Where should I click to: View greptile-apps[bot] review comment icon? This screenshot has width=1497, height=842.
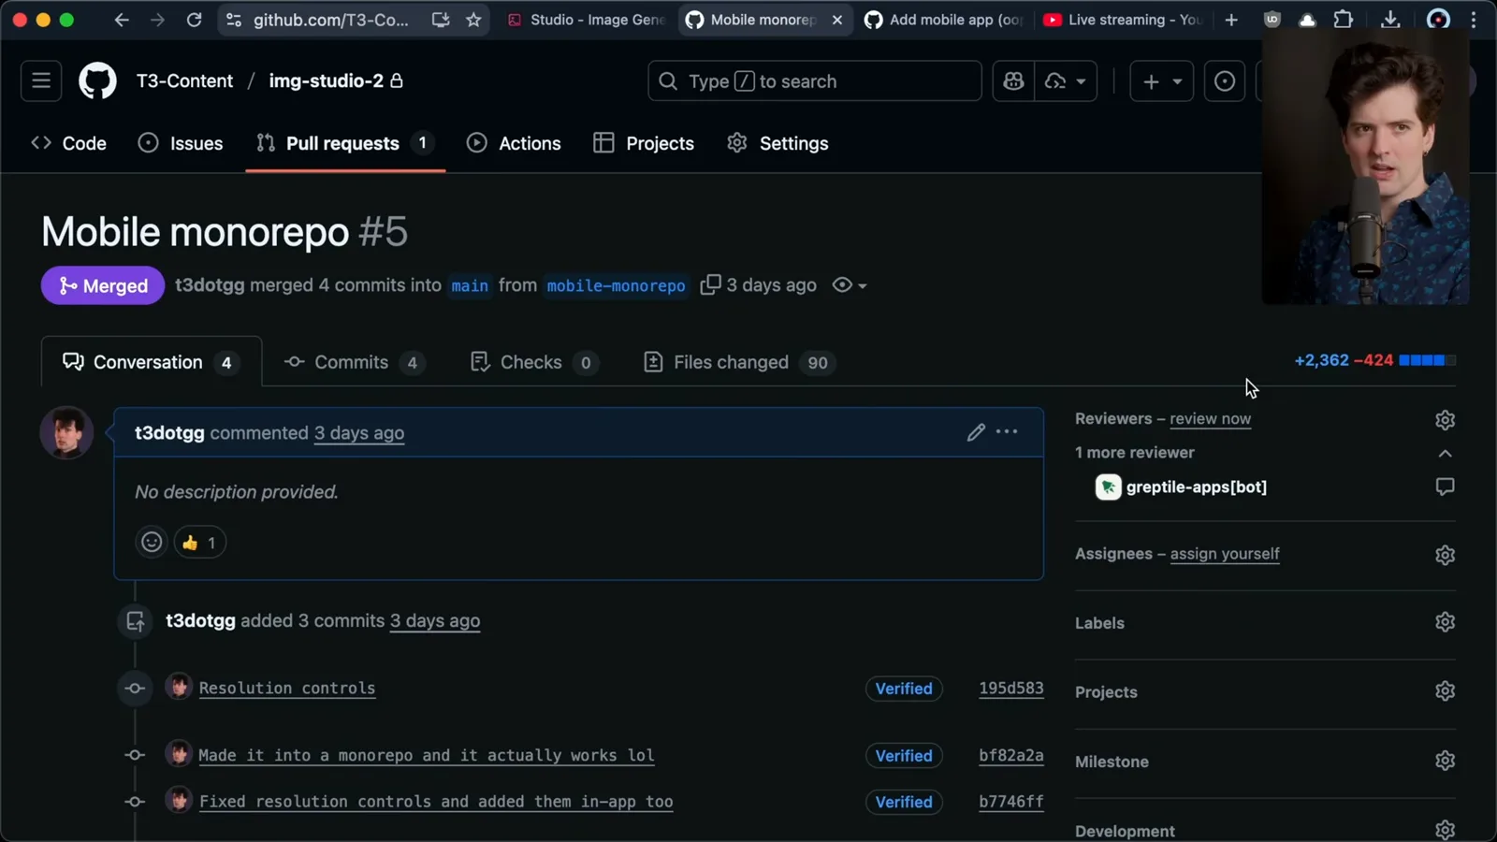(1445, 486)
